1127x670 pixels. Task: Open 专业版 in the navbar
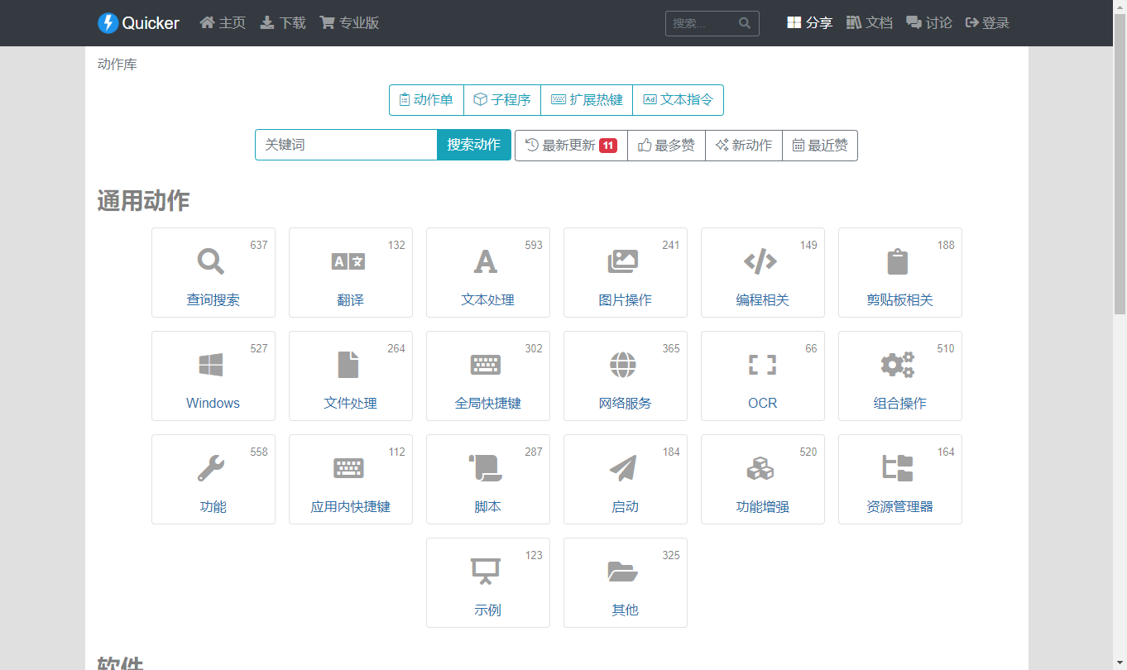[349, 23]
